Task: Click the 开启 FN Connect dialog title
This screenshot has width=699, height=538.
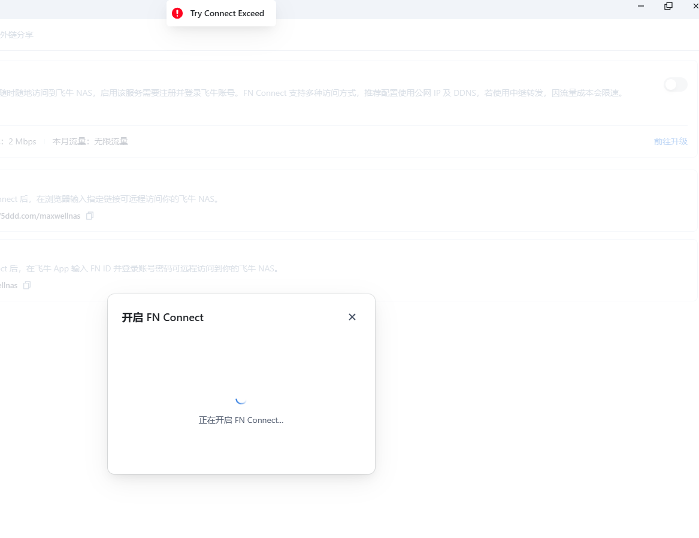Action: [163, 318]
